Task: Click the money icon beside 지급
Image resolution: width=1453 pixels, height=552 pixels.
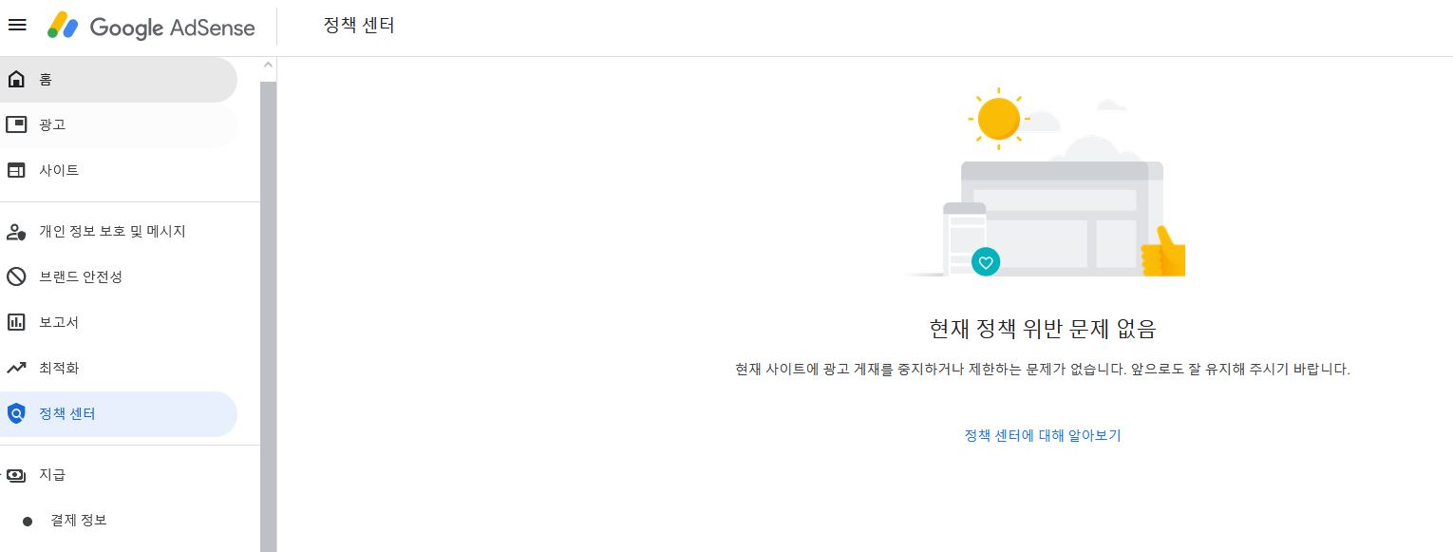Action: coord(16,474)
